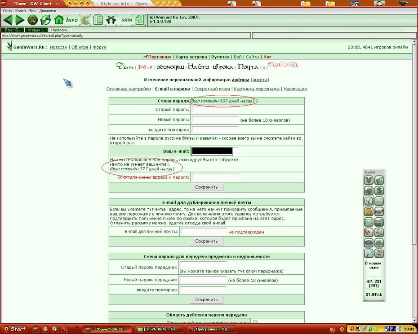Open the Навигация settings link
This screenshot has width=418, height=334.
coord(295,89)
